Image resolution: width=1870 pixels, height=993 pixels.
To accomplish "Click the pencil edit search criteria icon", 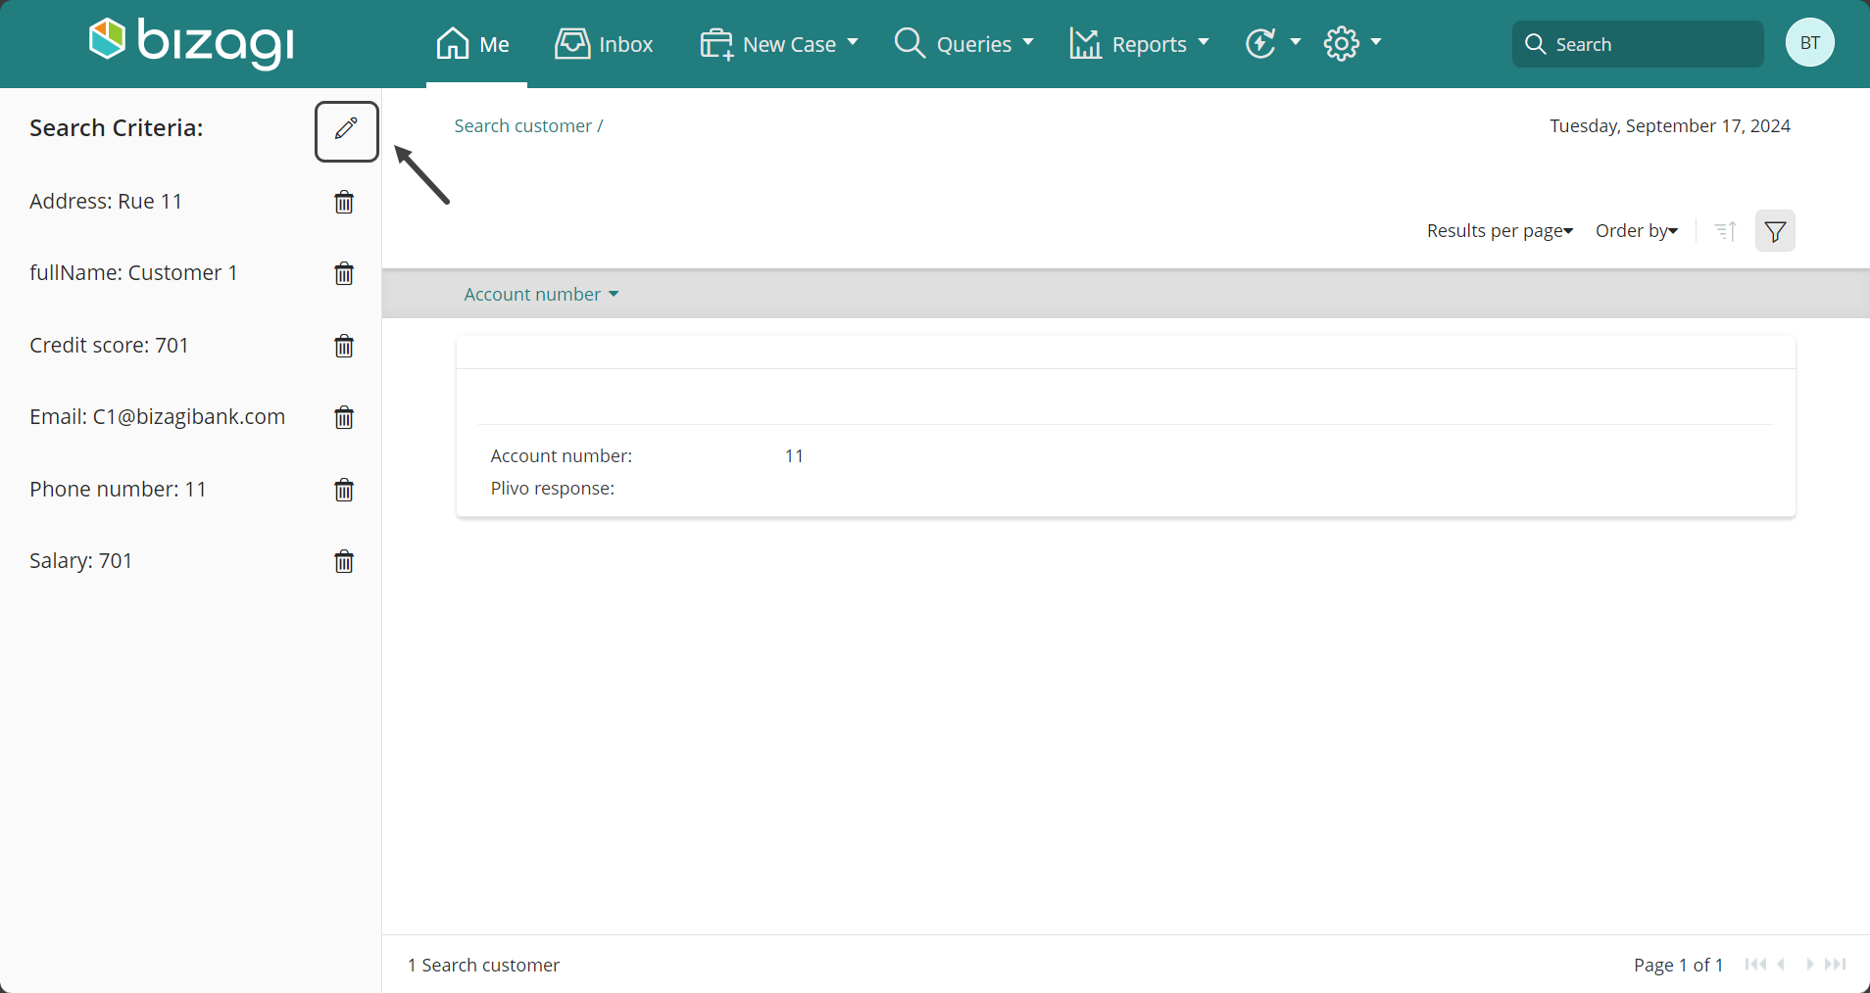I will [x=346, y=131].
